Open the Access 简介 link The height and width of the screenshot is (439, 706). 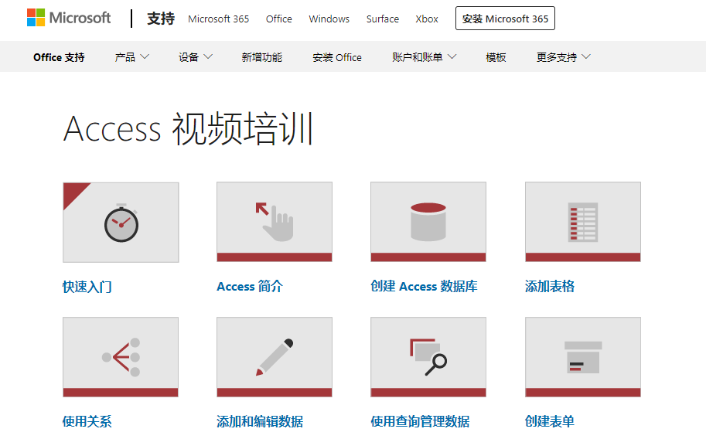250,287
